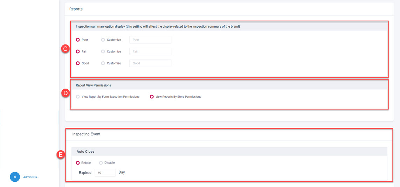Select view Reports By Store Permissions
The width and height of the screenshot is (400, 187).
pos(152,97)
